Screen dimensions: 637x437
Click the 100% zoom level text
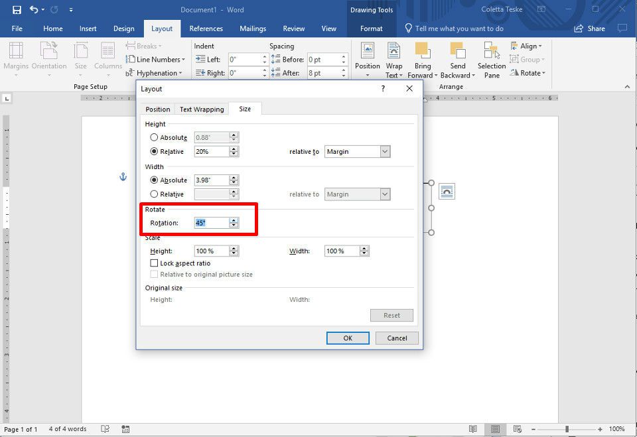click(616, 429)
